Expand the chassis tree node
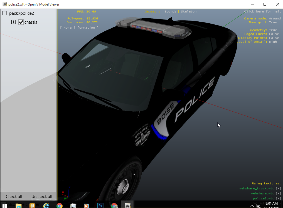The image size is (283, 208). [x=14, y=22]
